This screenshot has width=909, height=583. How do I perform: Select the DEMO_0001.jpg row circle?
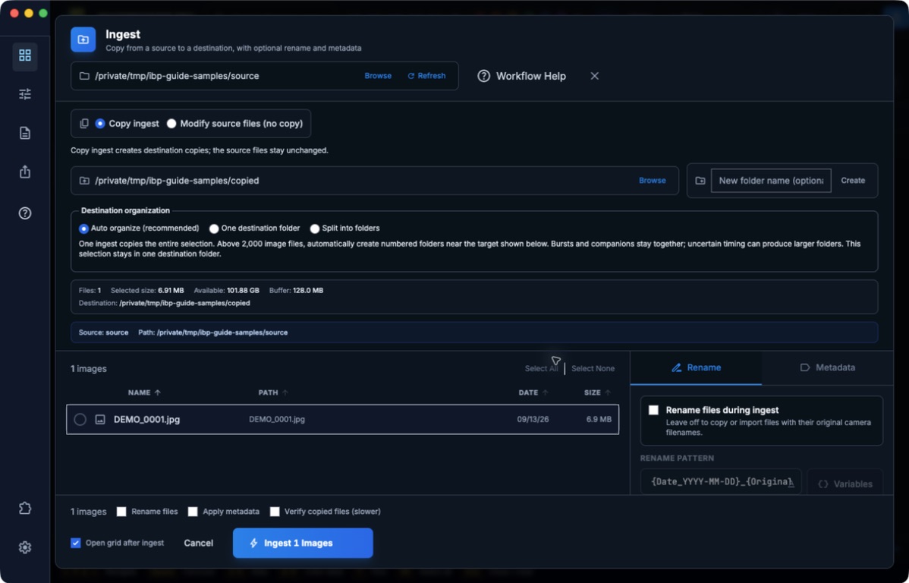tap(80, 420)
